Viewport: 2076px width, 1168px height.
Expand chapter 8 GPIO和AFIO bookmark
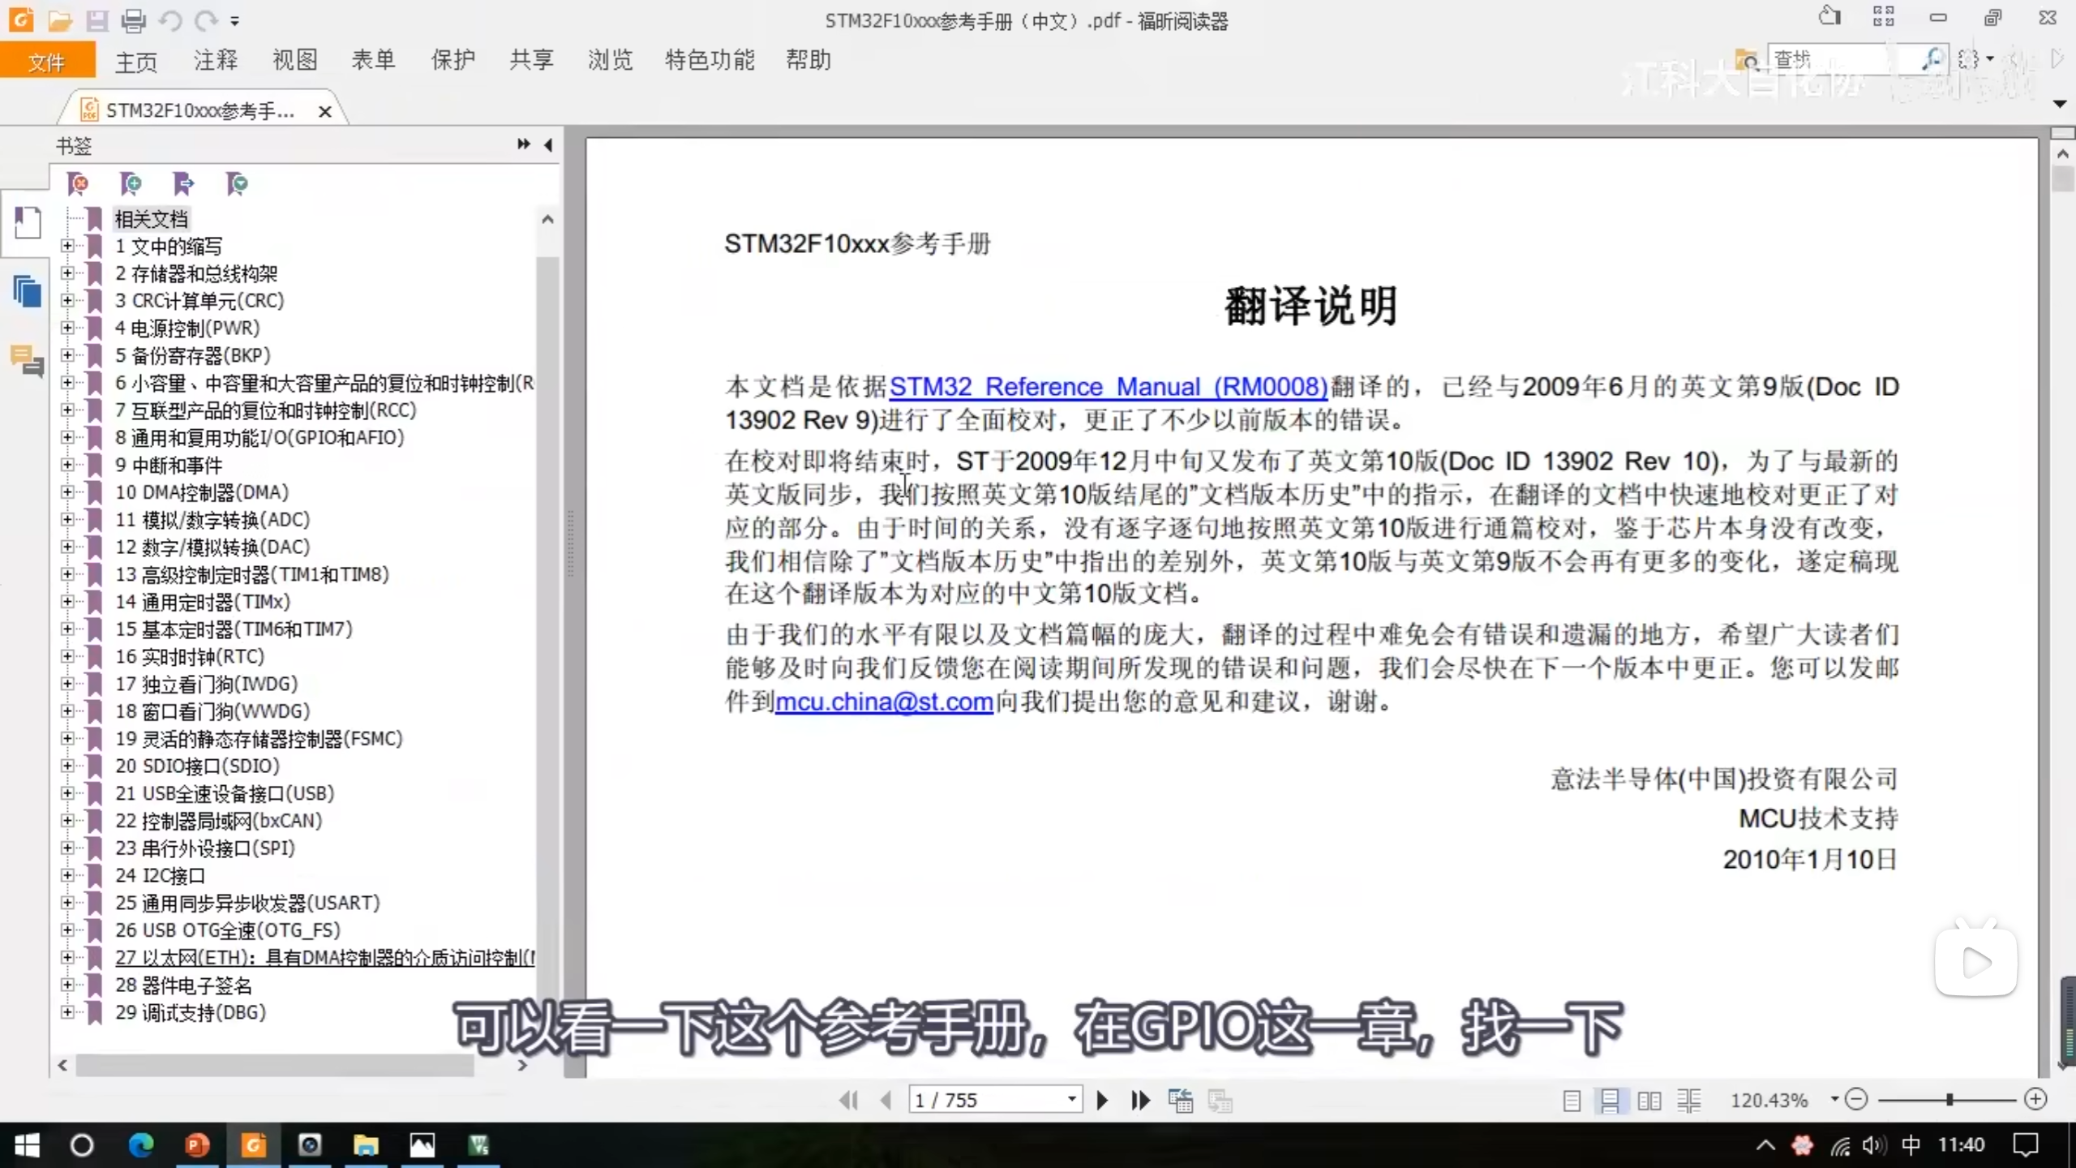point(68,437)
